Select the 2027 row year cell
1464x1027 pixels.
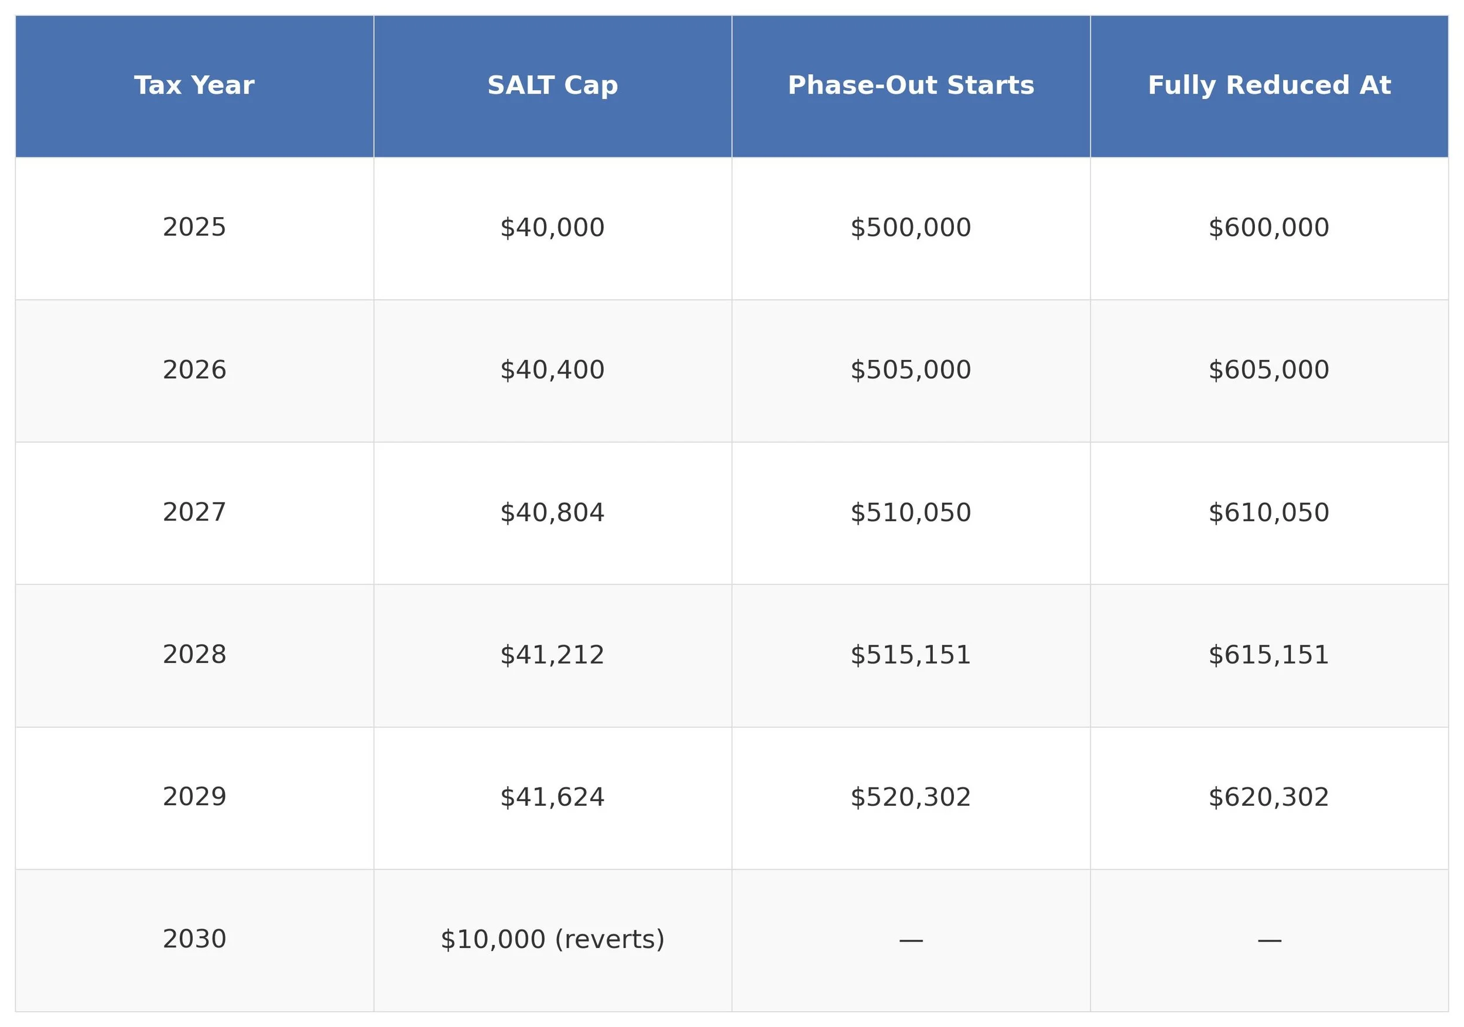(194, 512)
